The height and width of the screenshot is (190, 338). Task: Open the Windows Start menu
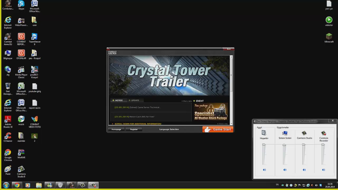coord(6,185)
